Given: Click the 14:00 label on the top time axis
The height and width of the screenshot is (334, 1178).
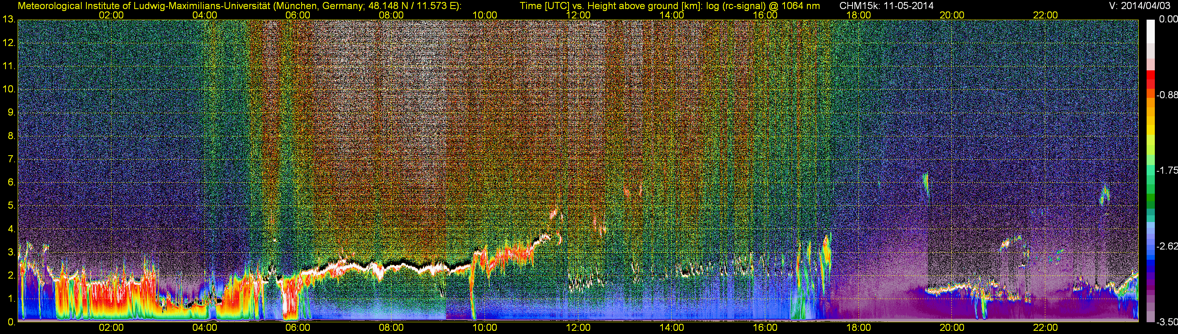Looking at the screenshot, I should 672,15.
